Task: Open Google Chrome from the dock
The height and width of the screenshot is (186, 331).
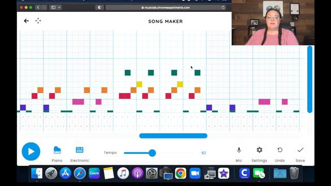Action: (x=180, y=174)
